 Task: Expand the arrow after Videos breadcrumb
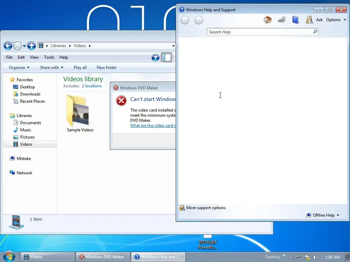tap(90, 46)
